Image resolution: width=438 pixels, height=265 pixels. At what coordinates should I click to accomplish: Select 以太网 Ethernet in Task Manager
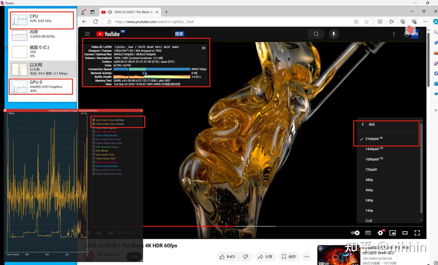pos(43,69)
